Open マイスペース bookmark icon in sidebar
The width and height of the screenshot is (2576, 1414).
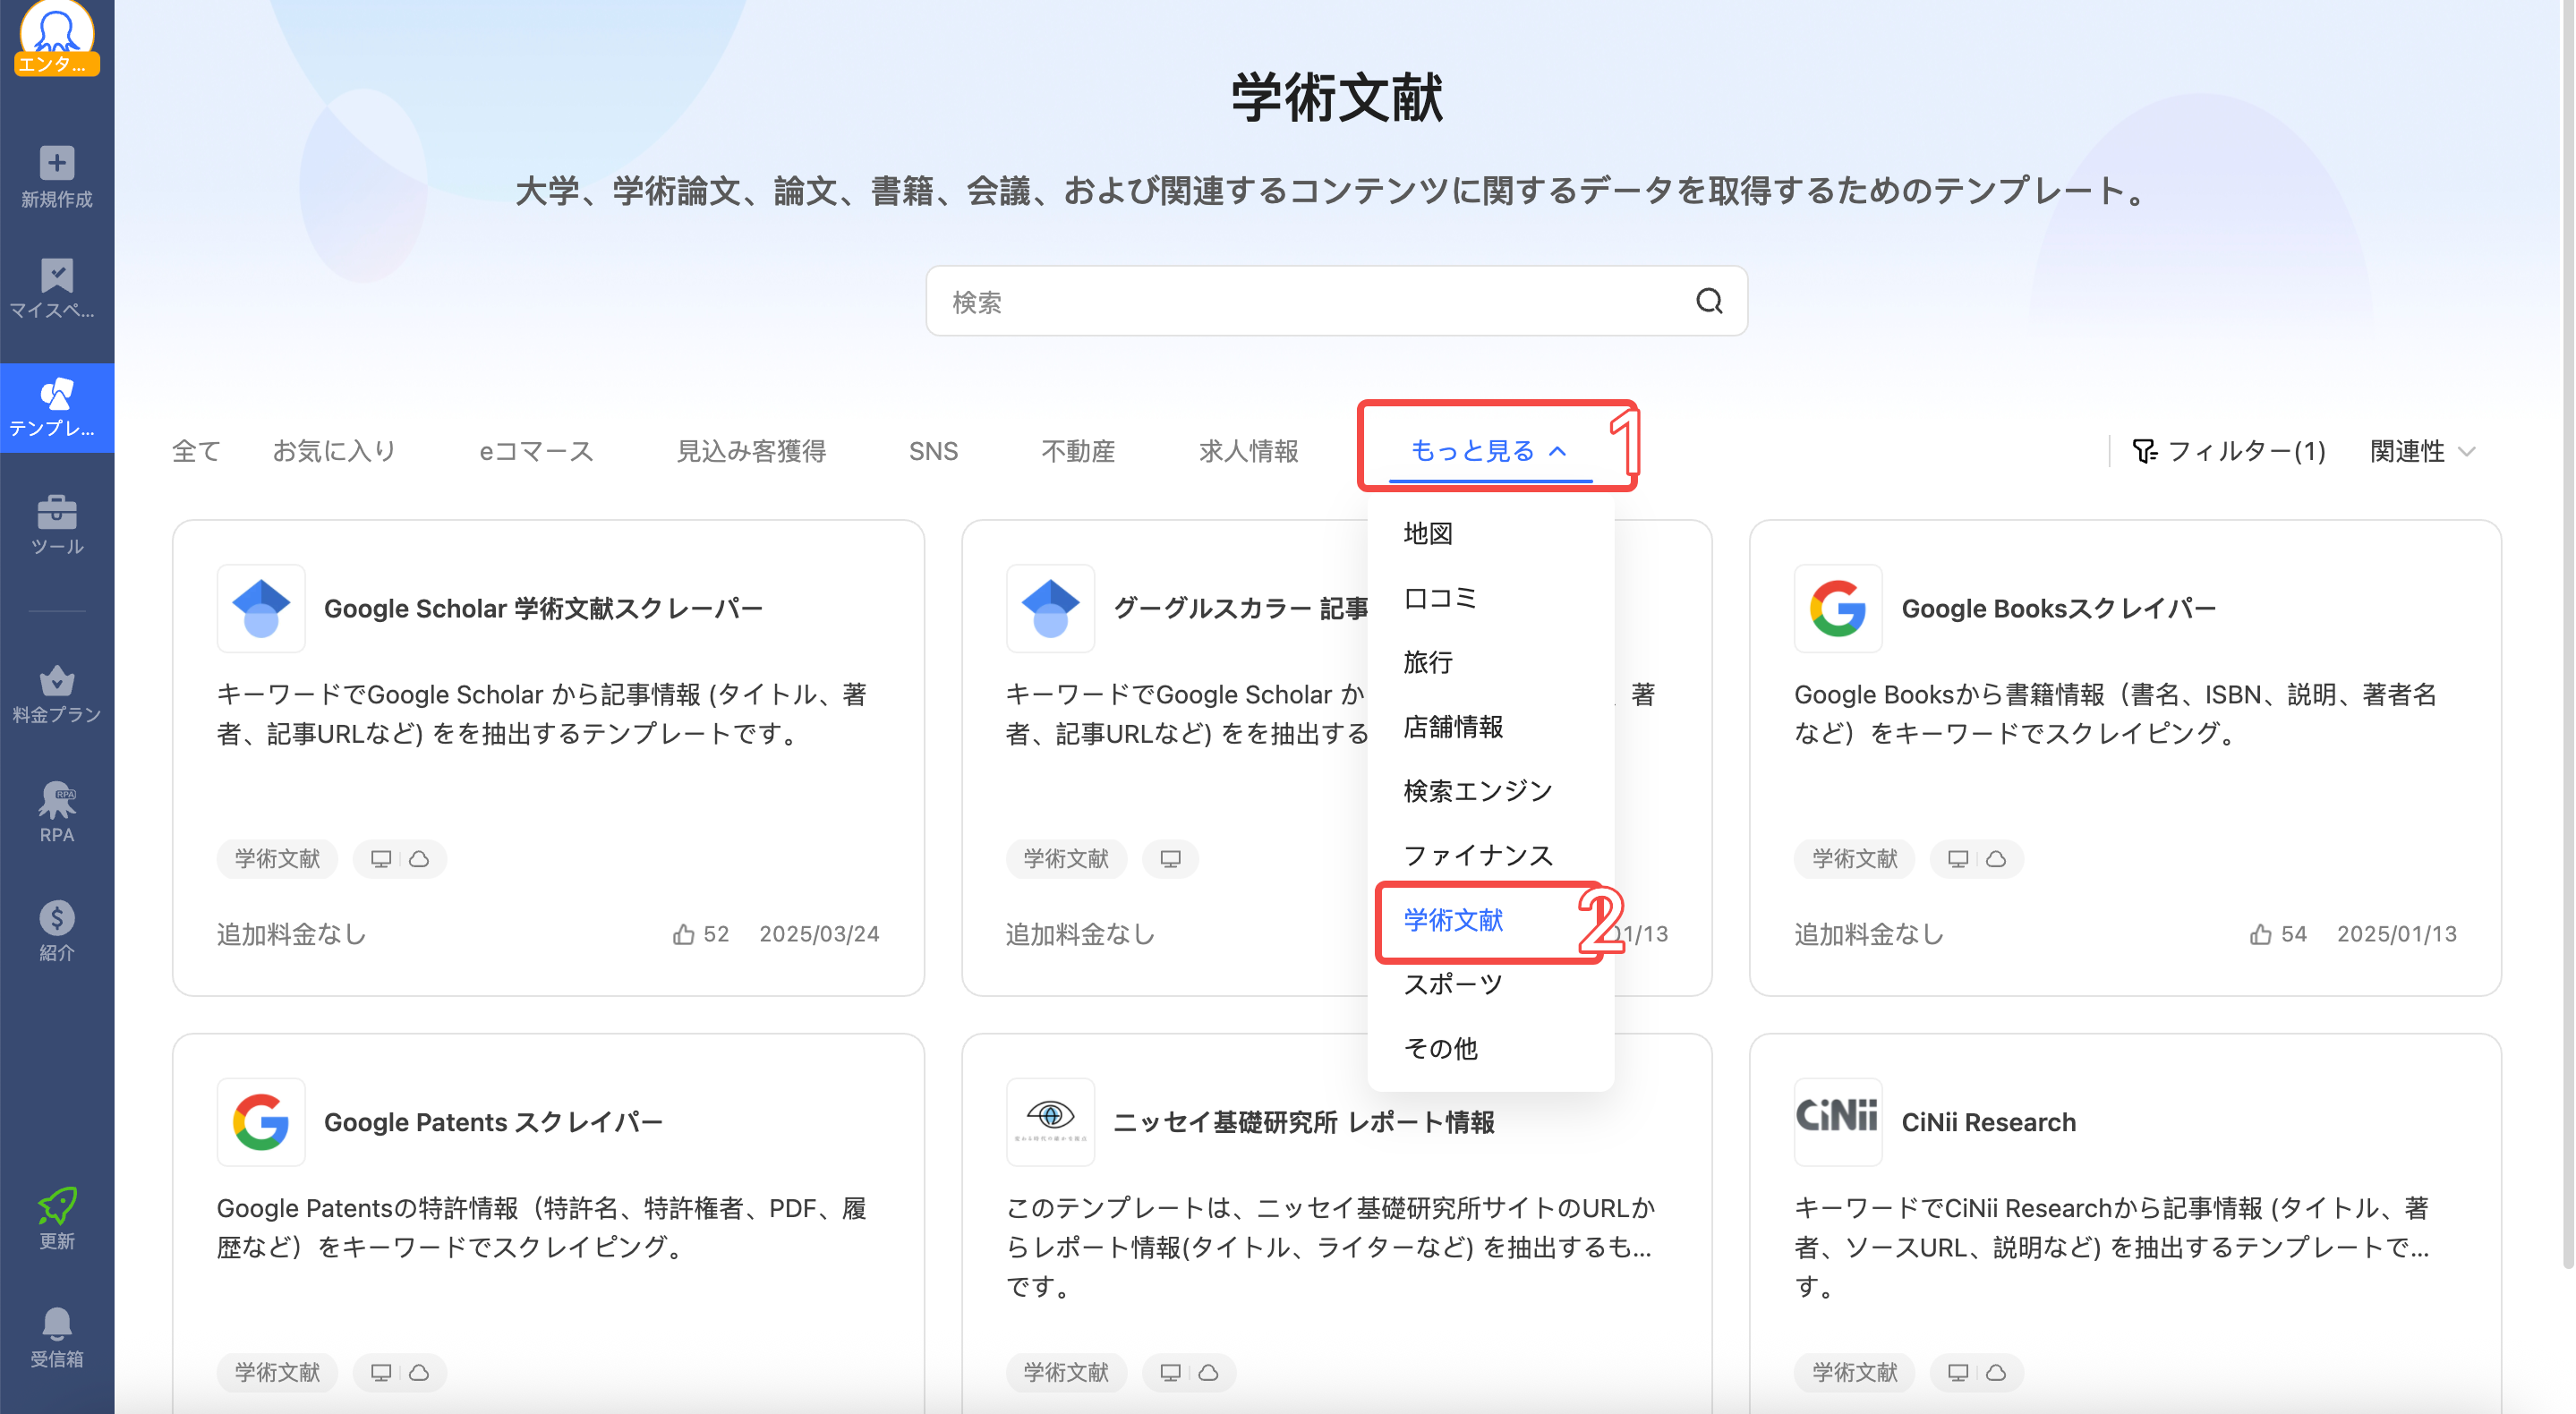tap(56, 276)
